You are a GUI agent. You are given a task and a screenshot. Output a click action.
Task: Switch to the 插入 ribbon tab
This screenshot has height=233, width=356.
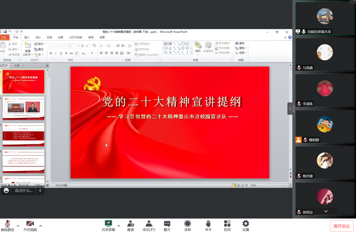pyautogui.click(x=27, y=37)
